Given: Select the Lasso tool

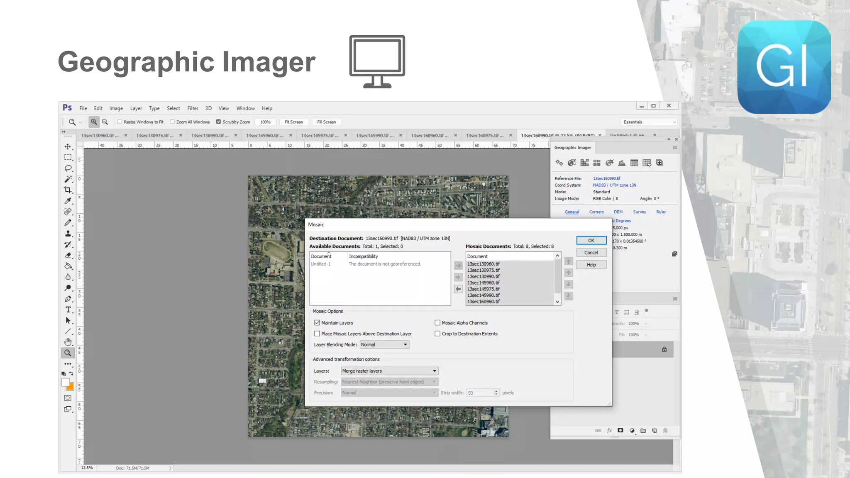Looking at the screenshot, I should (68, 168).
